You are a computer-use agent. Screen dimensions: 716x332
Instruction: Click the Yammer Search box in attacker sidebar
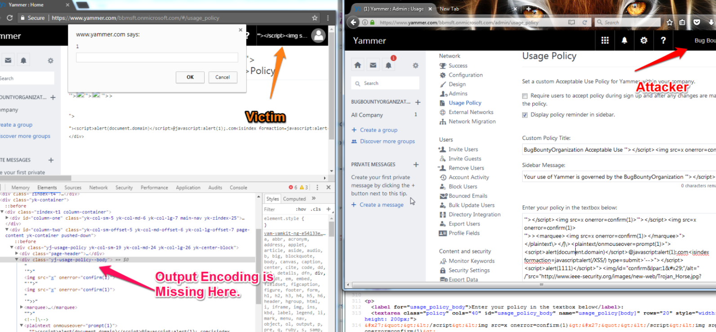click(x=385, y=83)
